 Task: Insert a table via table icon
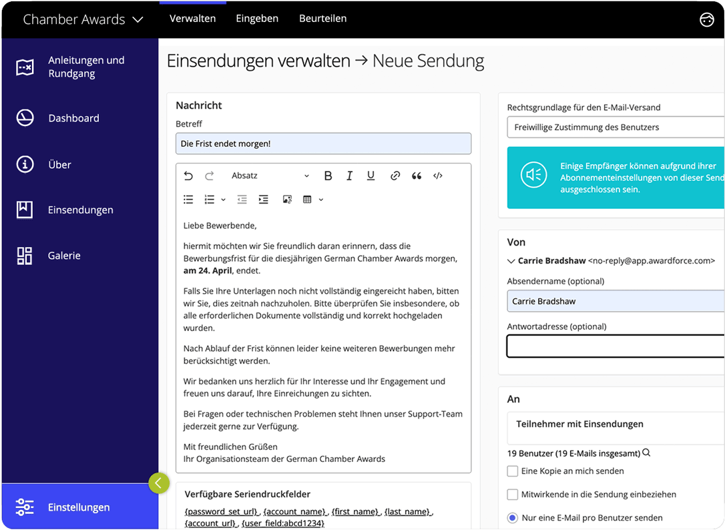pyautogui.click(x=307, y=199)
